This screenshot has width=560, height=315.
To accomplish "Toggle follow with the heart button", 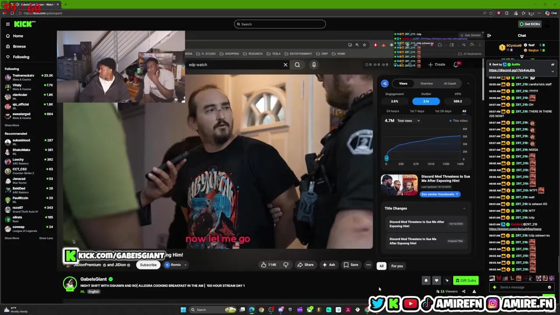I will (437, 280).
